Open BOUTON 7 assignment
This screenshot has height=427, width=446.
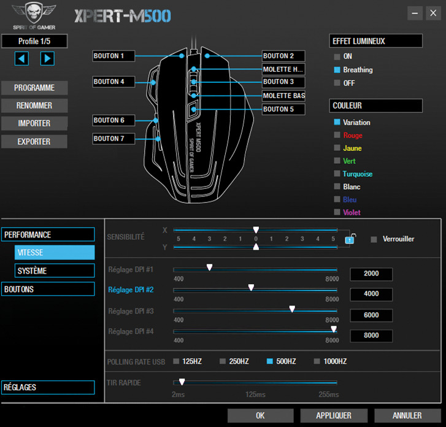(x=113, y=139)
